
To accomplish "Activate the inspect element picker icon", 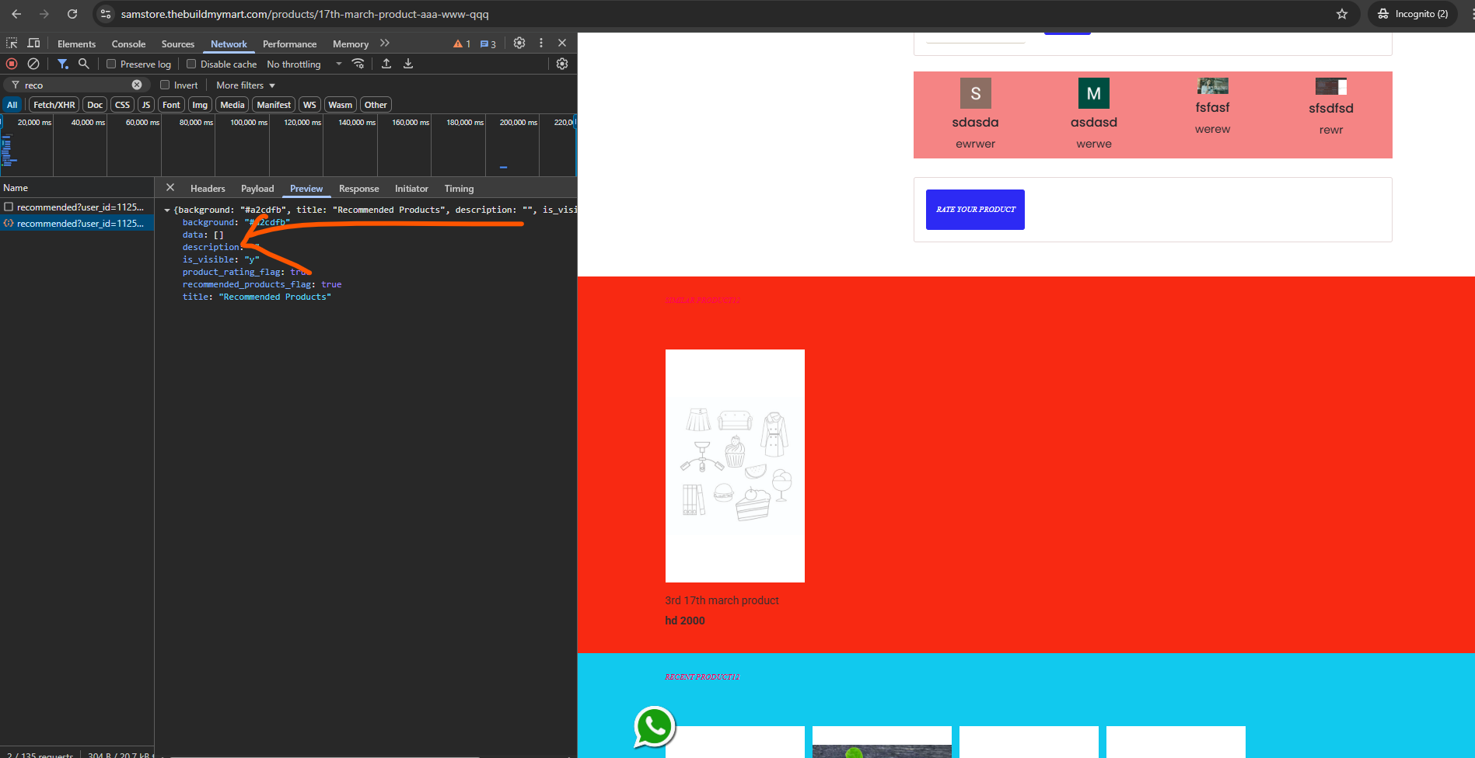I will (x=12, y=43).
